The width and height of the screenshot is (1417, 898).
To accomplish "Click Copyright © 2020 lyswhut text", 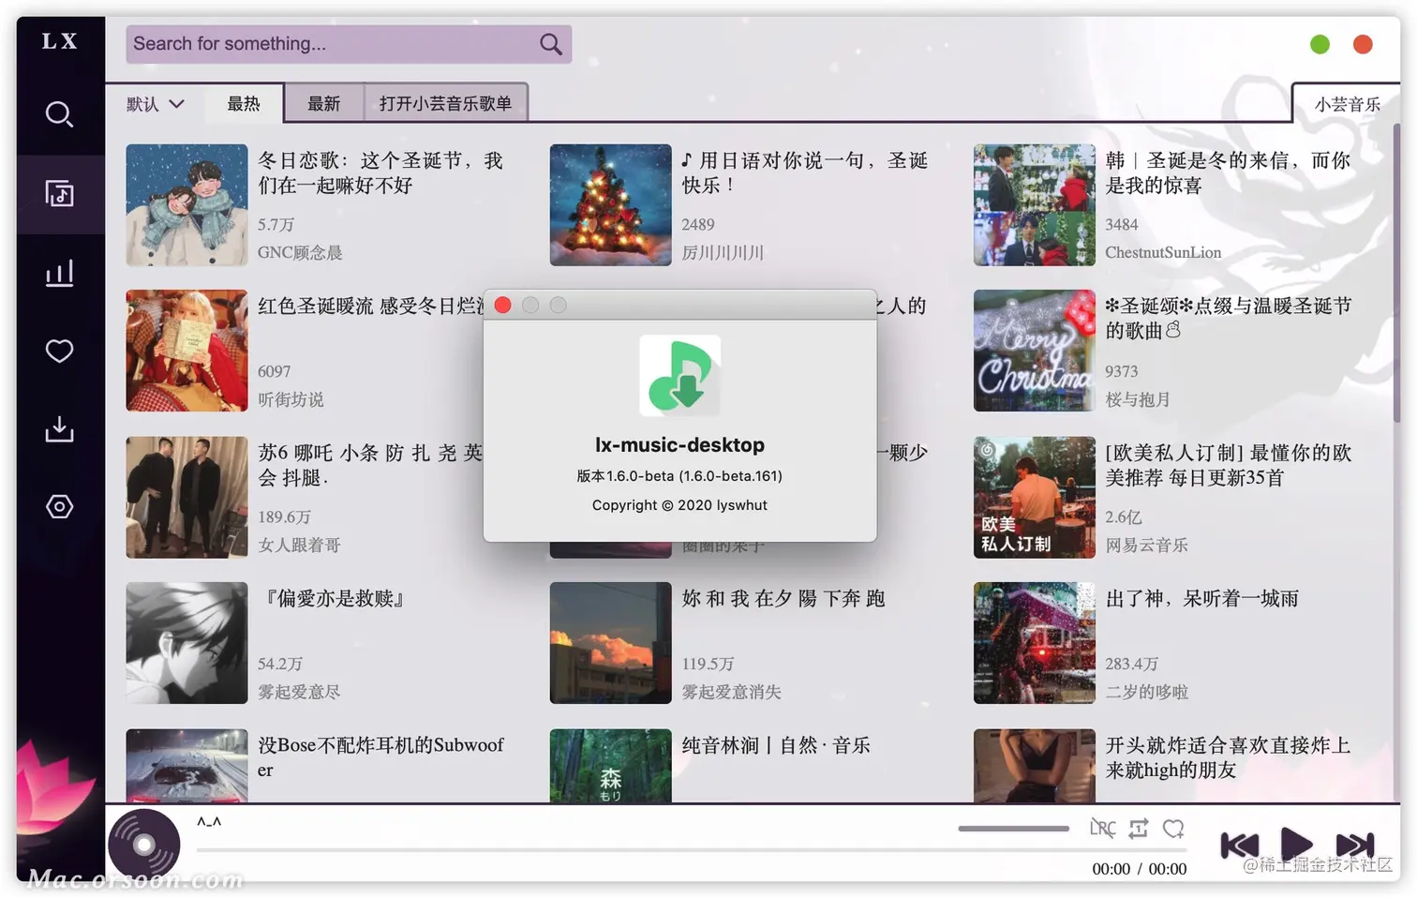I will click(679, 505).
